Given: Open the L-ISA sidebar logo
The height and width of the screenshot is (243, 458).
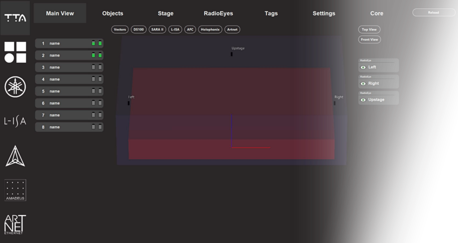Looking at the screenshot, I should click(15, 121).
